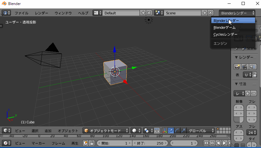261x148 pixels.
Task: Open the render engine dropdown
Action: point(237,13)
